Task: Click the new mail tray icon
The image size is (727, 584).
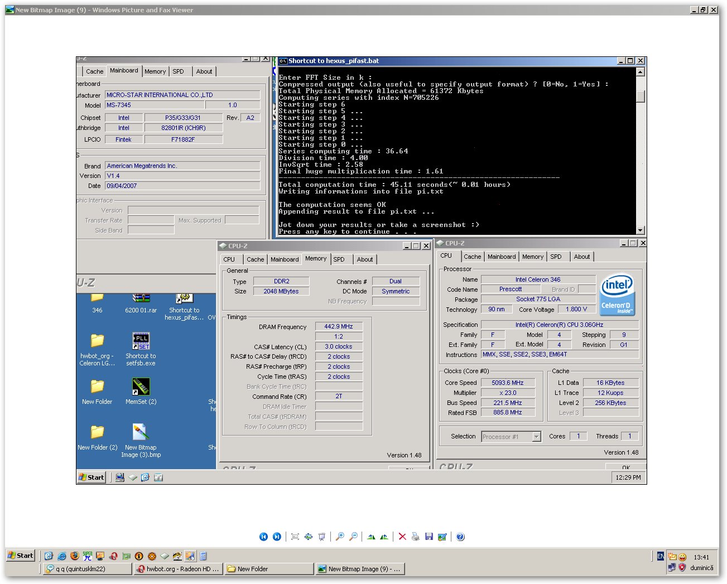Action: point(672,557)
